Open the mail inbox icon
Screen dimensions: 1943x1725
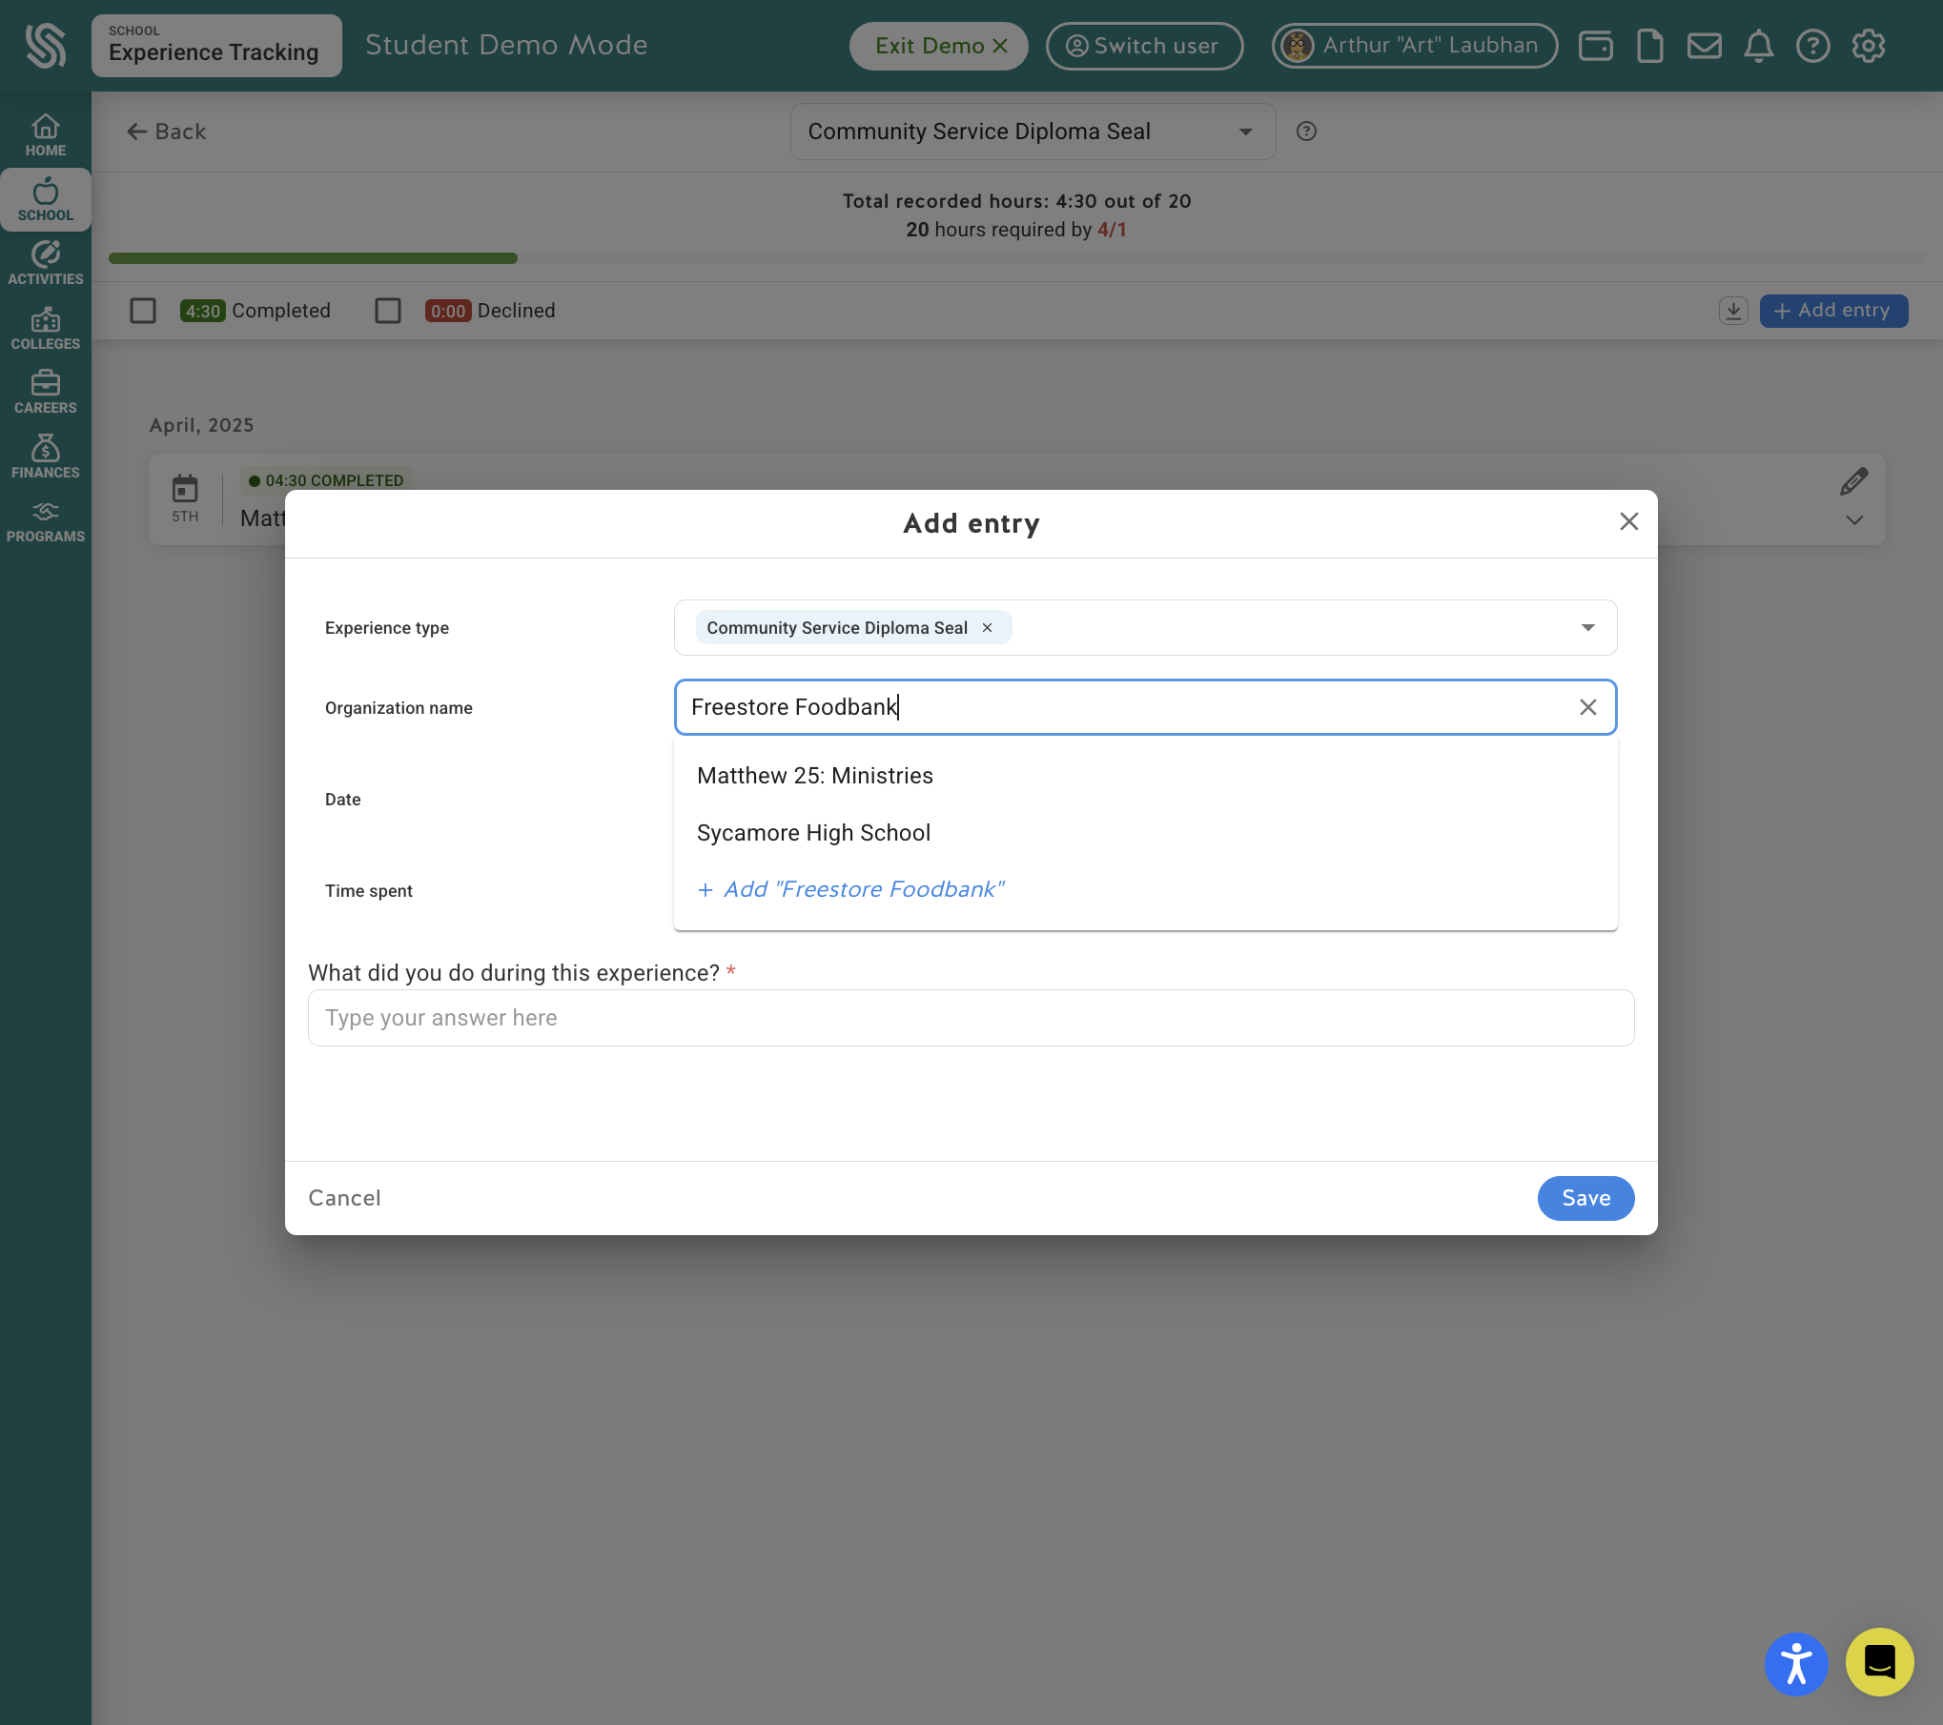[x=1704, y=46]
